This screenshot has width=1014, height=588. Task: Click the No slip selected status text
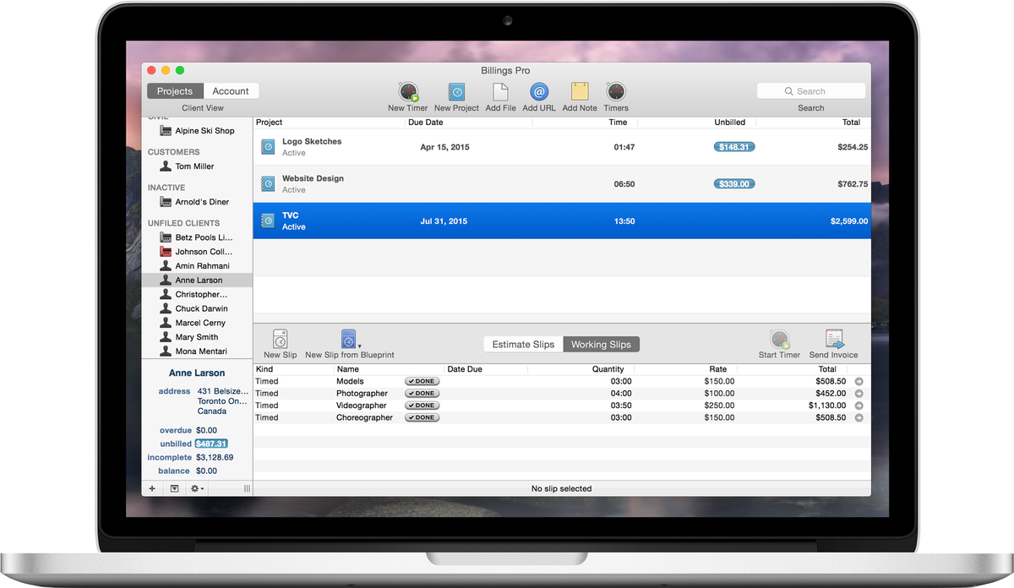pyautogui.click(x=561, y=488)
